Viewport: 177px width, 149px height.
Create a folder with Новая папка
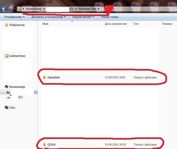pyautogui.click(x=110, y=17)
